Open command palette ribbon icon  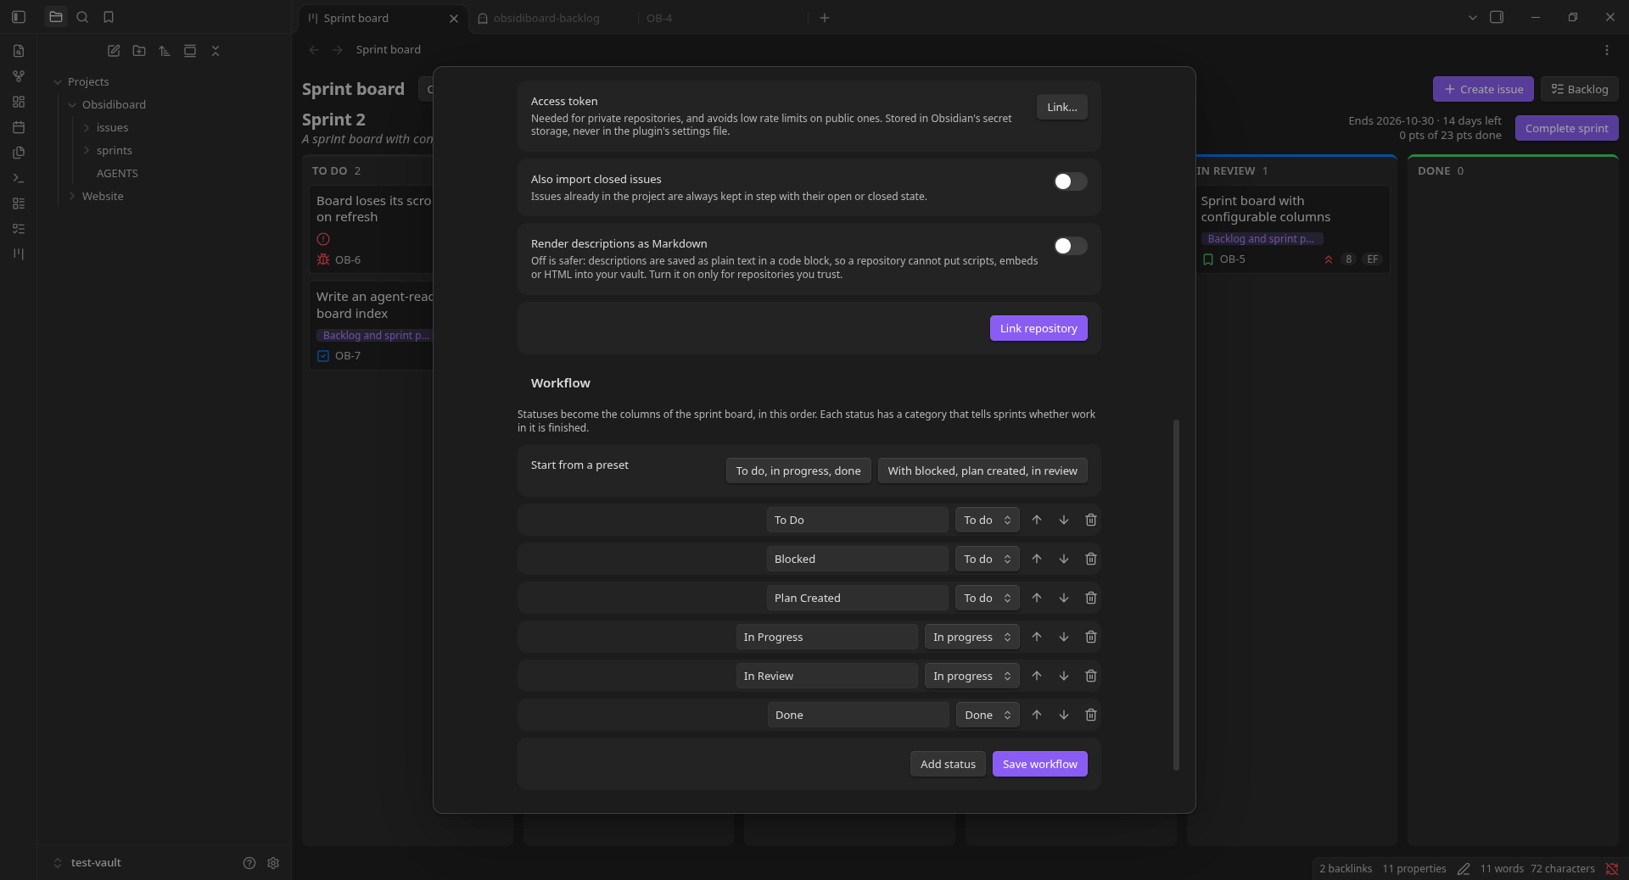[x=19, y=178]
